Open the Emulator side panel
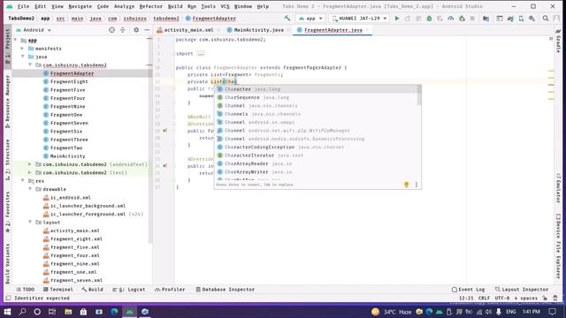 (x=558, y=188)
